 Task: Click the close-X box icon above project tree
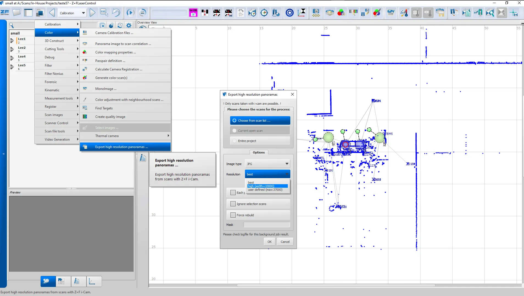pyautogui.click(x=102, y=25)
